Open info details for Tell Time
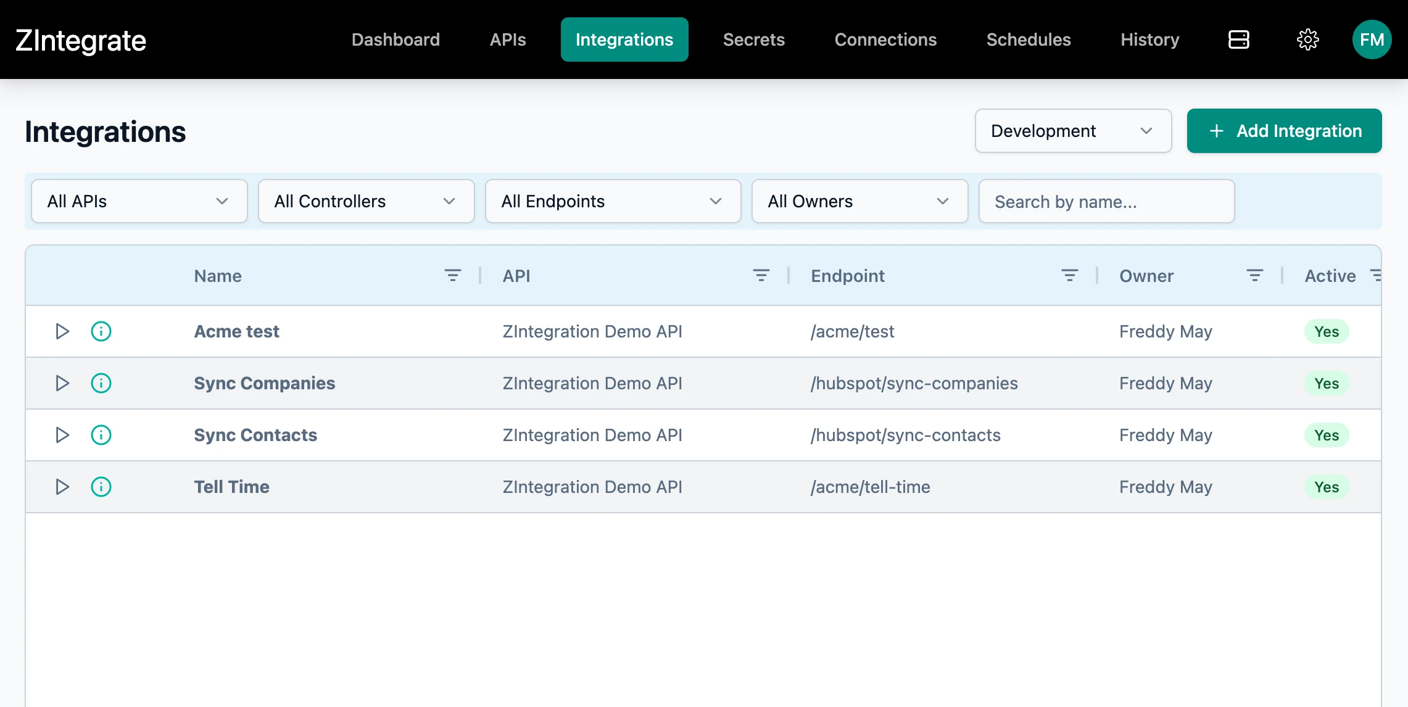The height and width of the screenshot is (707, 1408). click(101, 487)
